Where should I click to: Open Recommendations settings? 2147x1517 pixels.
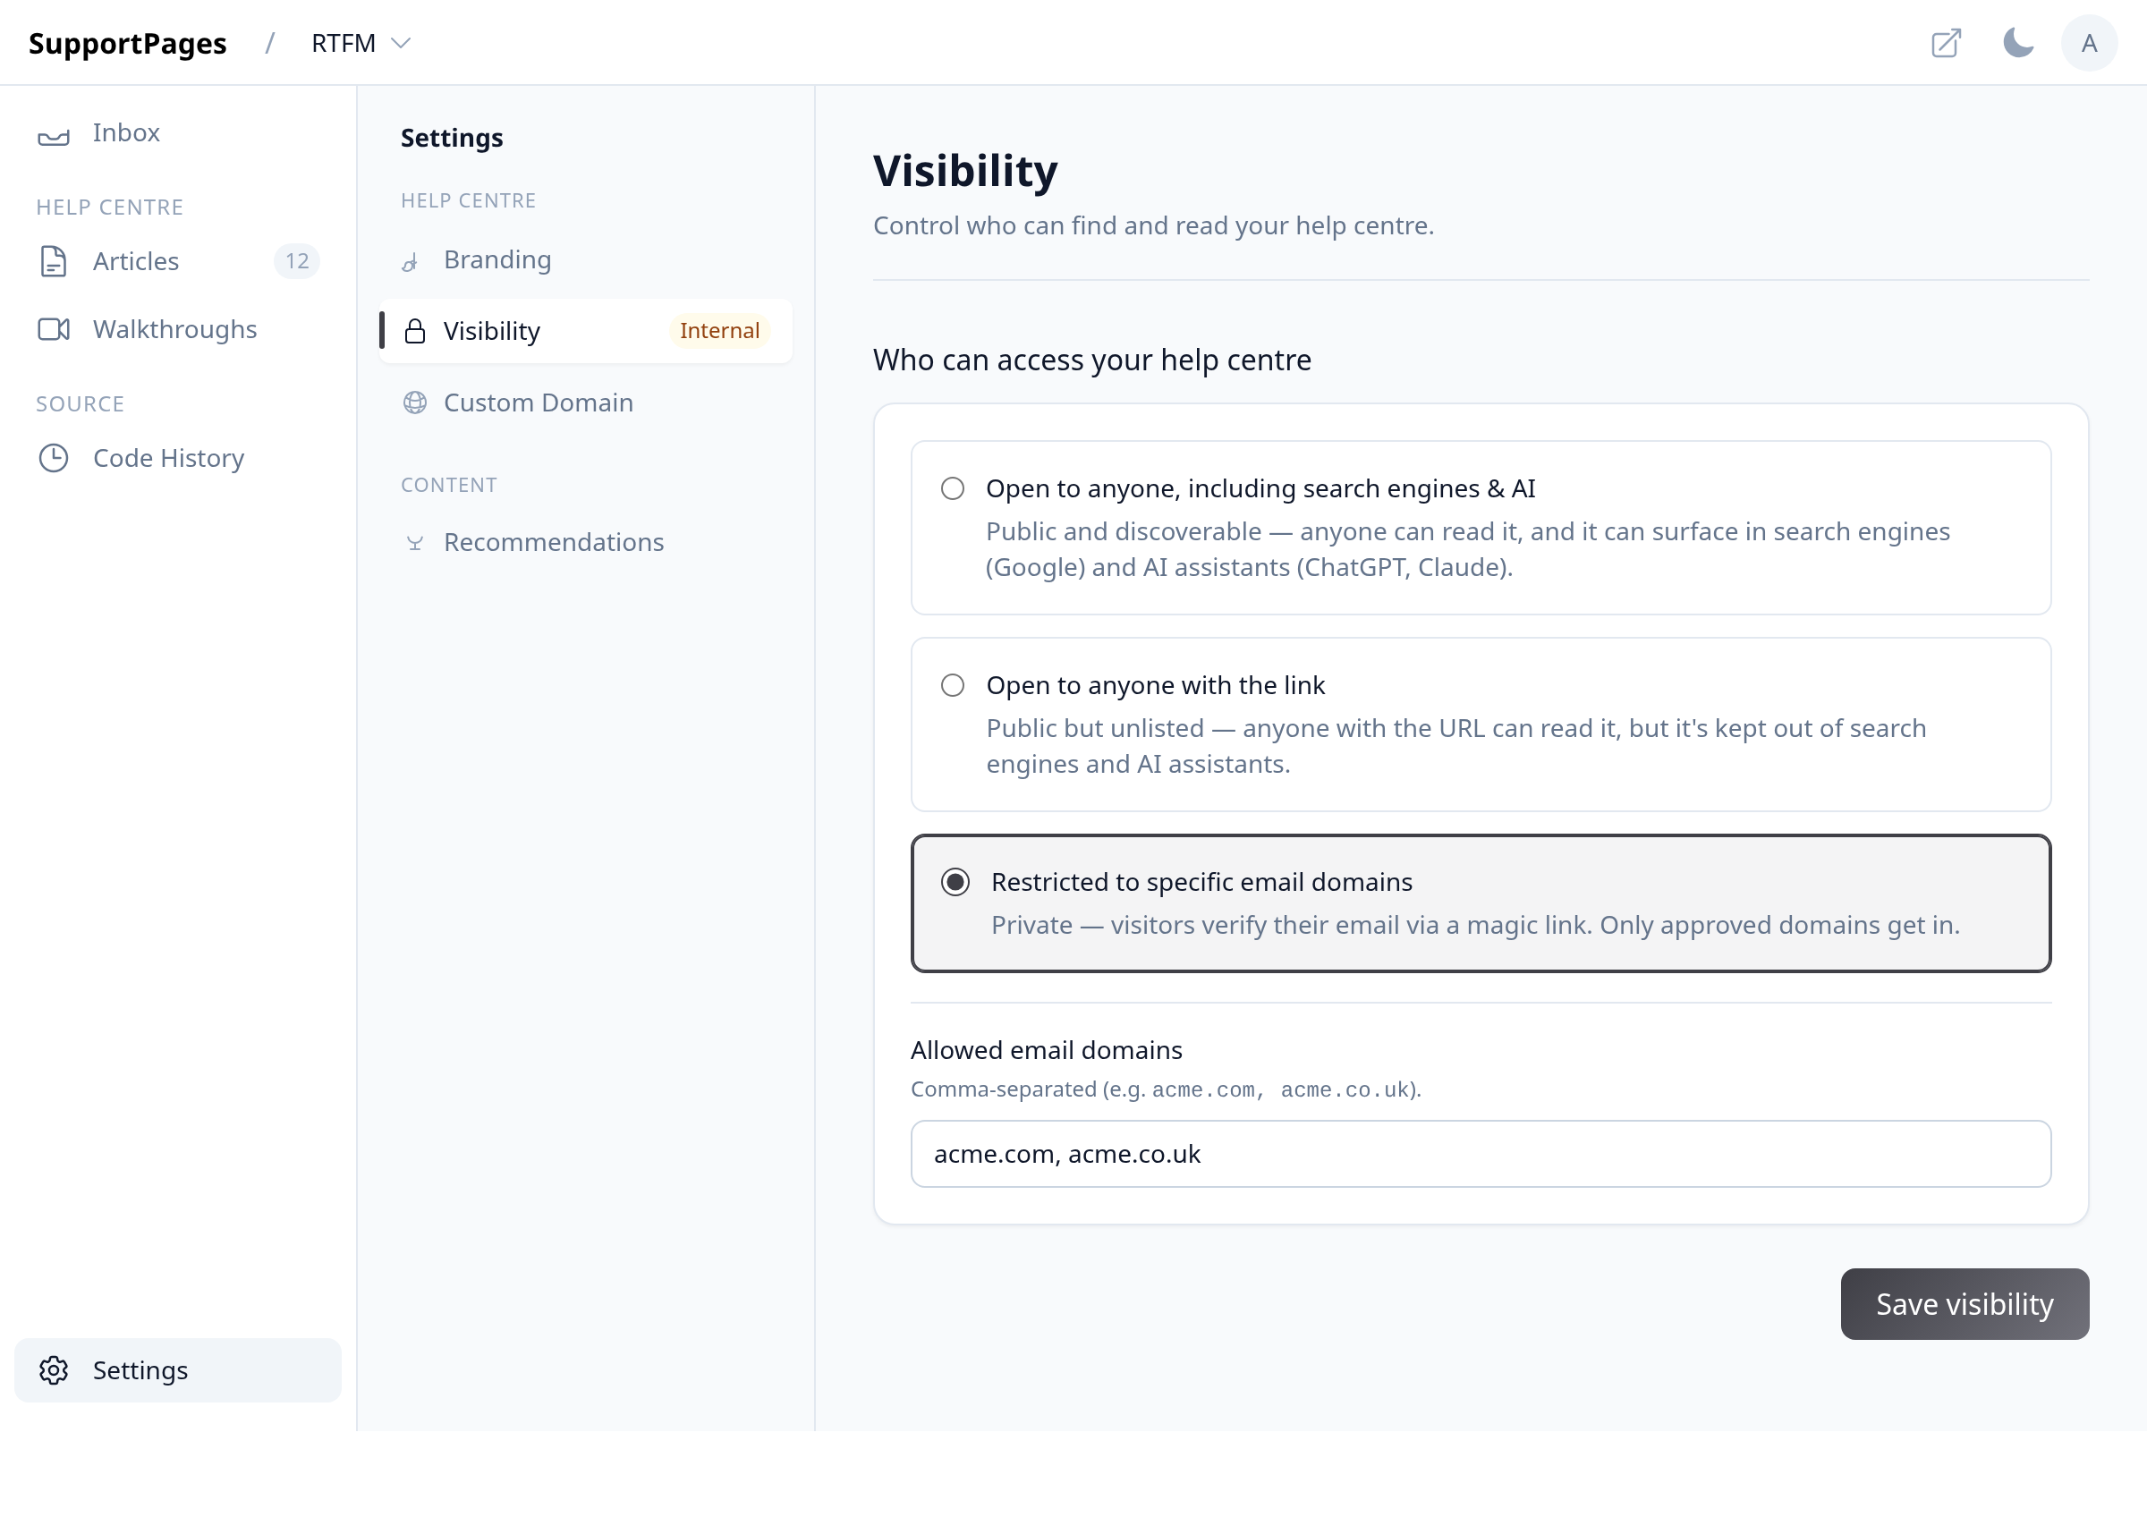585,543
